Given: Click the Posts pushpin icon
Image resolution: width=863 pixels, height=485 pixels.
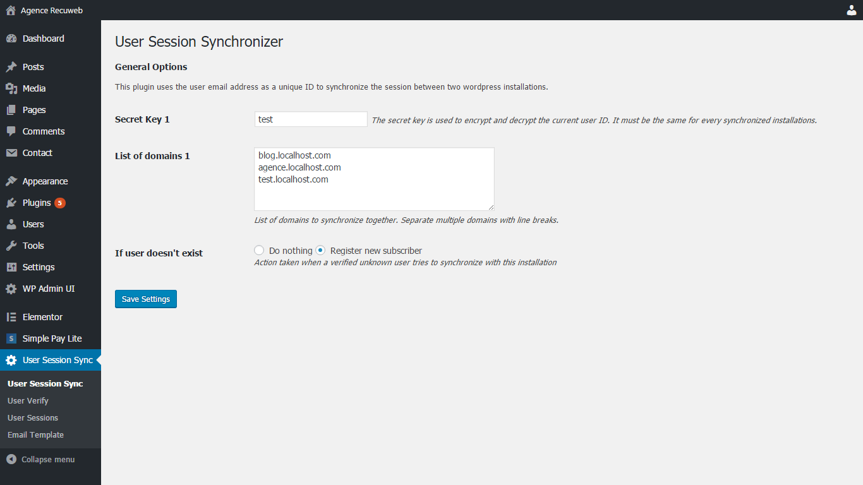Looking at the screenshot, I should tap(11, 67).
